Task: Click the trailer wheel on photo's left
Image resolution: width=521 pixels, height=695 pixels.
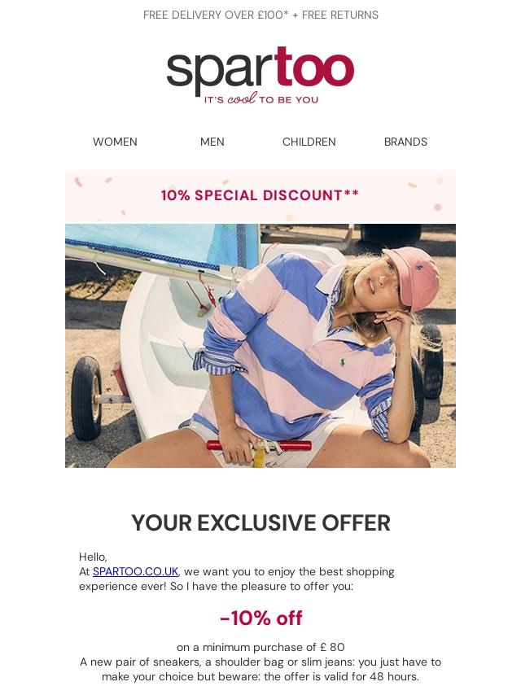Action: point(86,398)
